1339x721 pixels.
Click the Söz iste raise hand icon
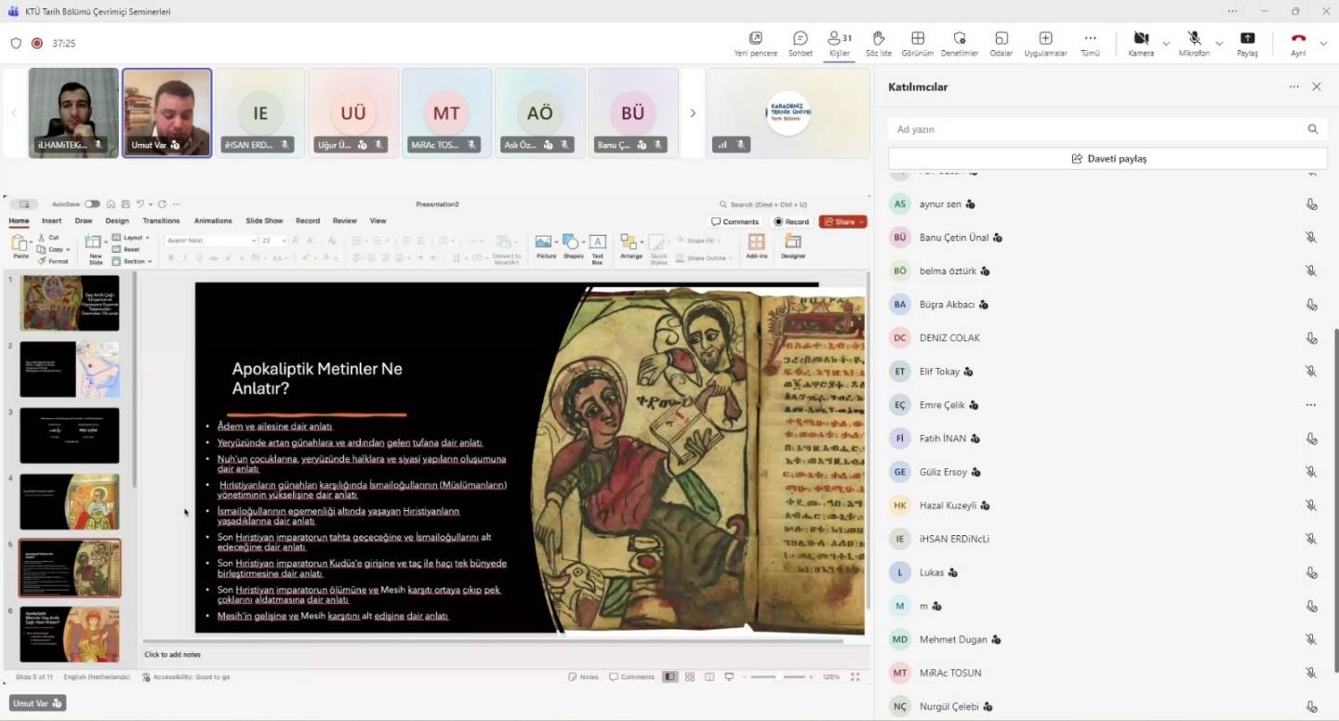tap(878, 39)
